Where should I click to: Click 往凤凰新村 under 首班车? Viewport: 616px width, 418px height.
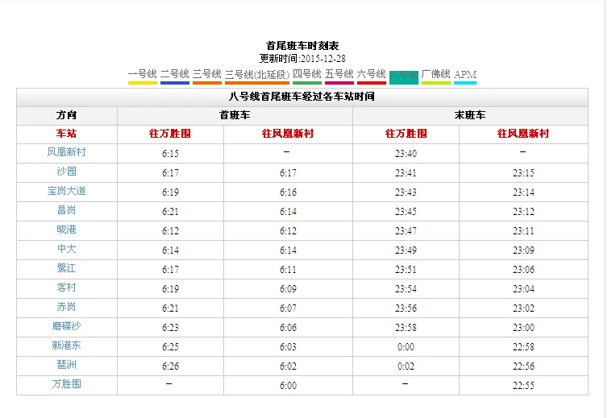(288, 134)
